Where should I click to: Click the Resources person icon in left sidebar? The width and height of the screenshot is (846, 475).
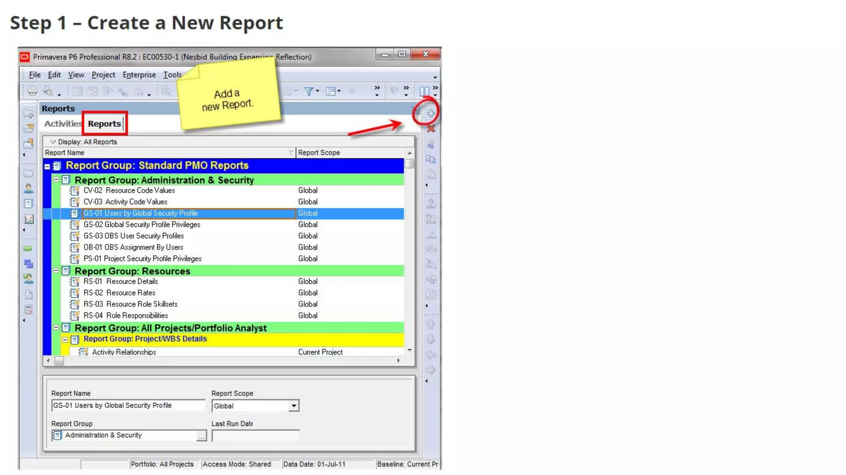click(x=29, y=188)
